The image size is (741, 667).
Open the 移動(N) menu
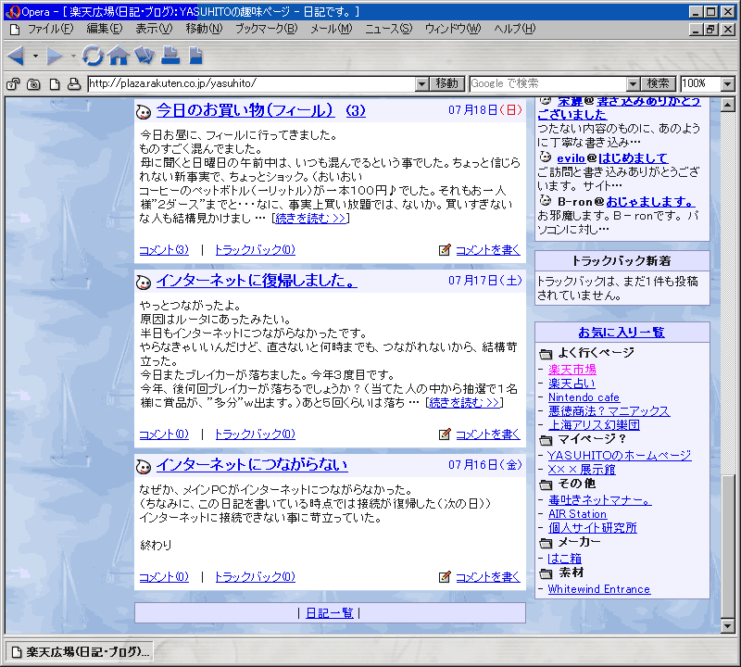click(204, 30)
